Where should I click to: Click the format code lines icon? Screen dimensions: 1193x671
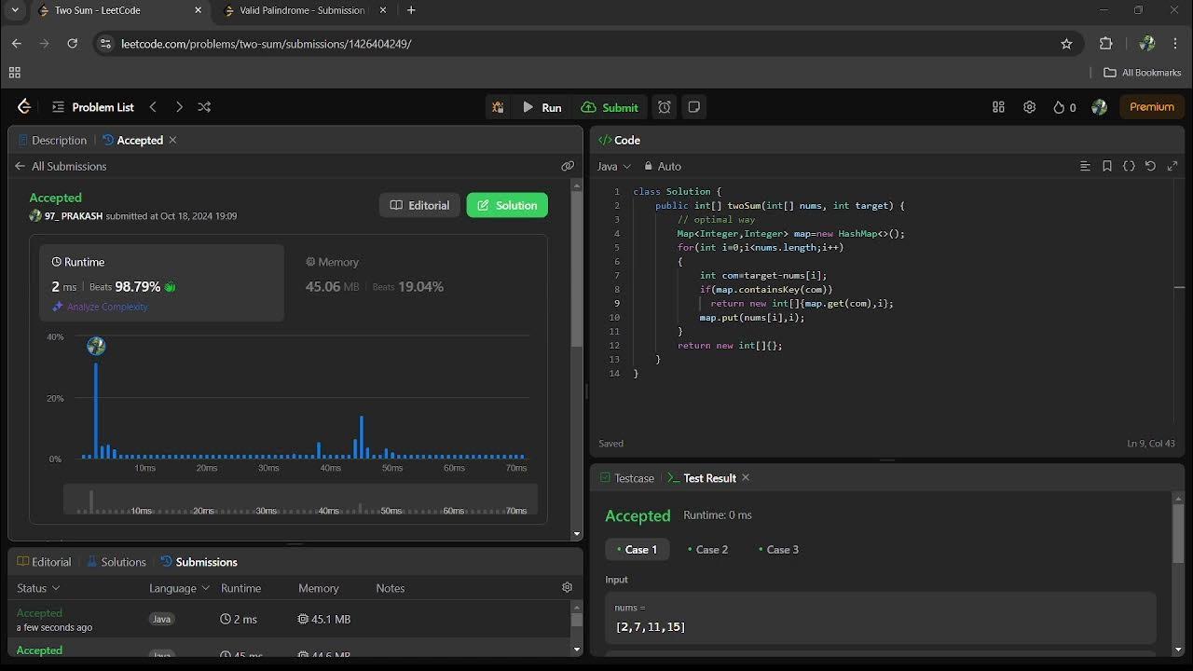tap(1085, 166)
